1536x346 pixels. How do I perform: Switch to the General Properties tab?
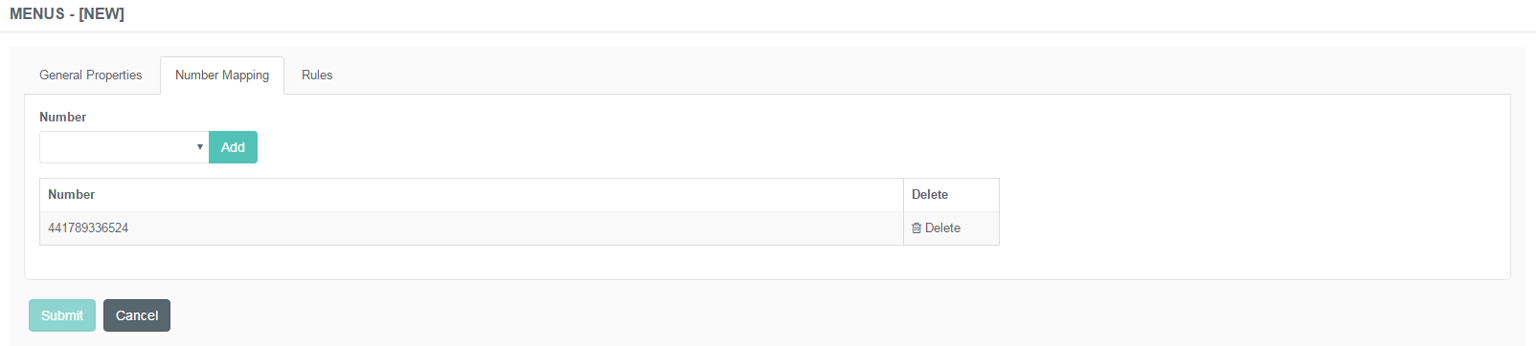91,75
